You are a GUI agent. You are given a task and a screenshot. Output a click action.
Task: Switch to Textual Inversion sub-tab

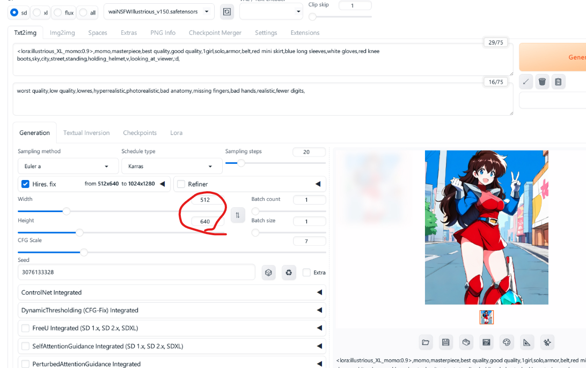coord(86,133)
